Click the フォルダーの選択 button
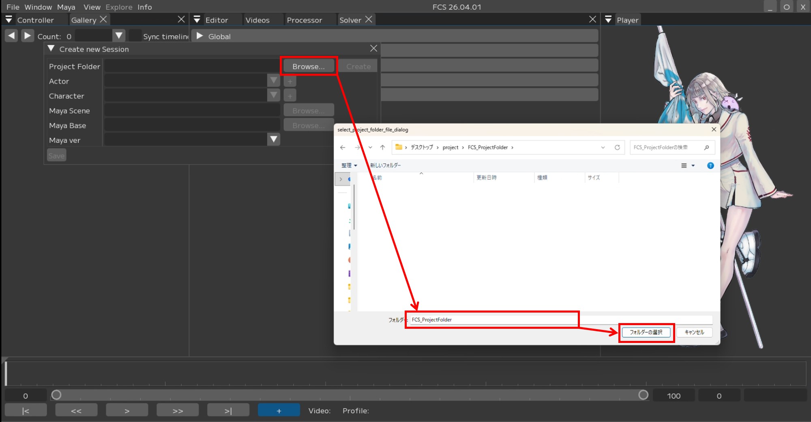This screenshot has width=811, height=422. tap(646, 332)
